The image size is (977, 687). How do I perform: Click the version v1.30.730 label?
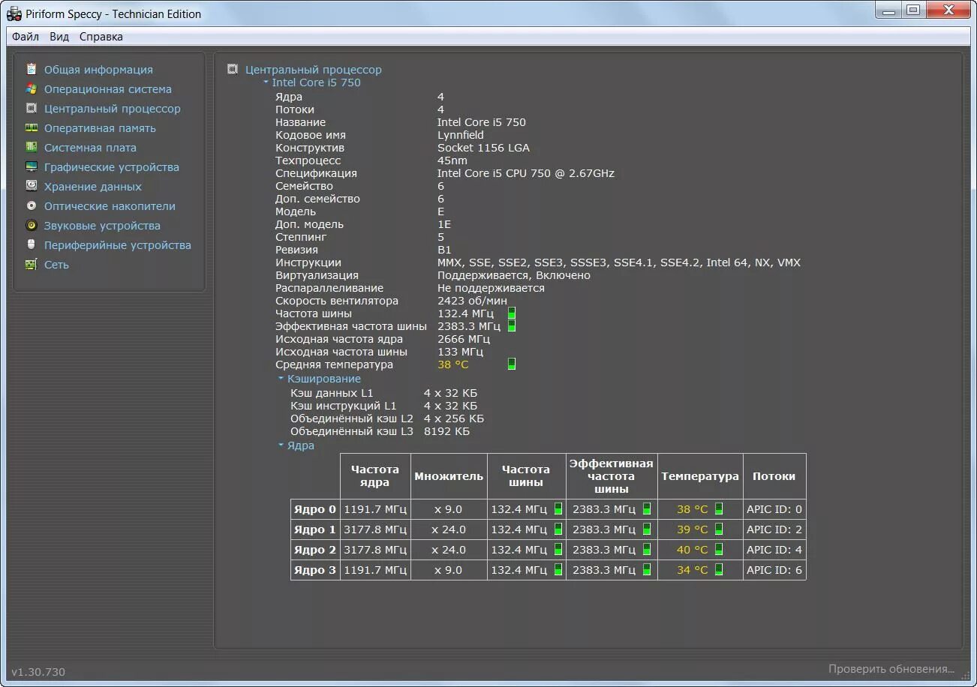pyautogui.click(x=38, y=671)
